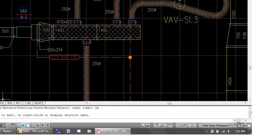Switch to the A0-NTS layout tab

39,103
